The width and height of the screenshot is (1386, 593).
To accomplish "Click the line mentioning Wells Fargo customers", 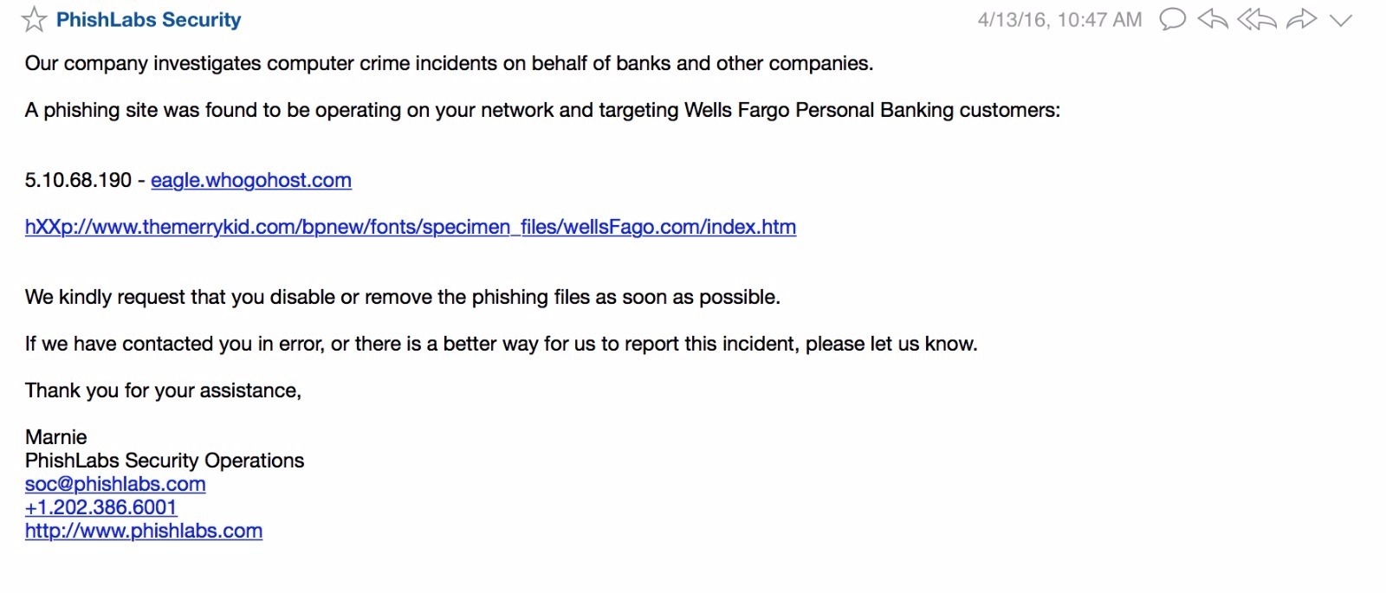I will (x=542, y=110).
